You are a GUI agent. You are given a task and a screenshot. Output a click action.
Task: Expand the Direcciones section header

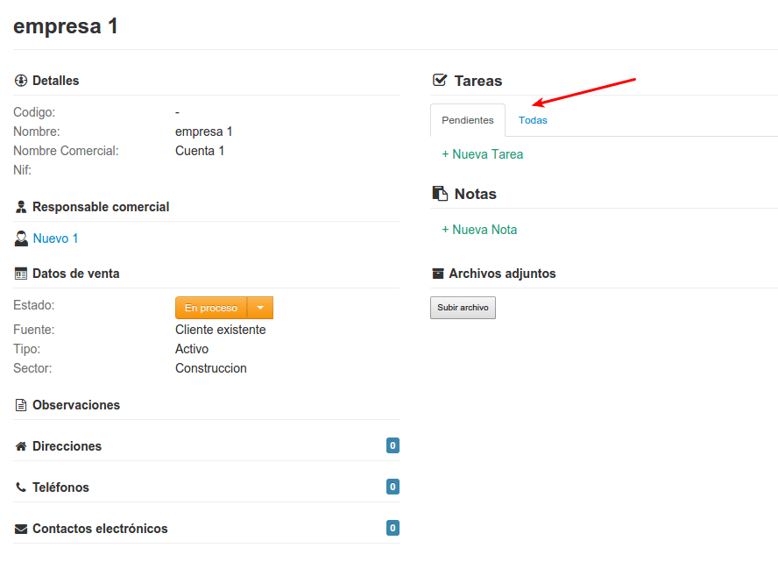coord(206,445)
